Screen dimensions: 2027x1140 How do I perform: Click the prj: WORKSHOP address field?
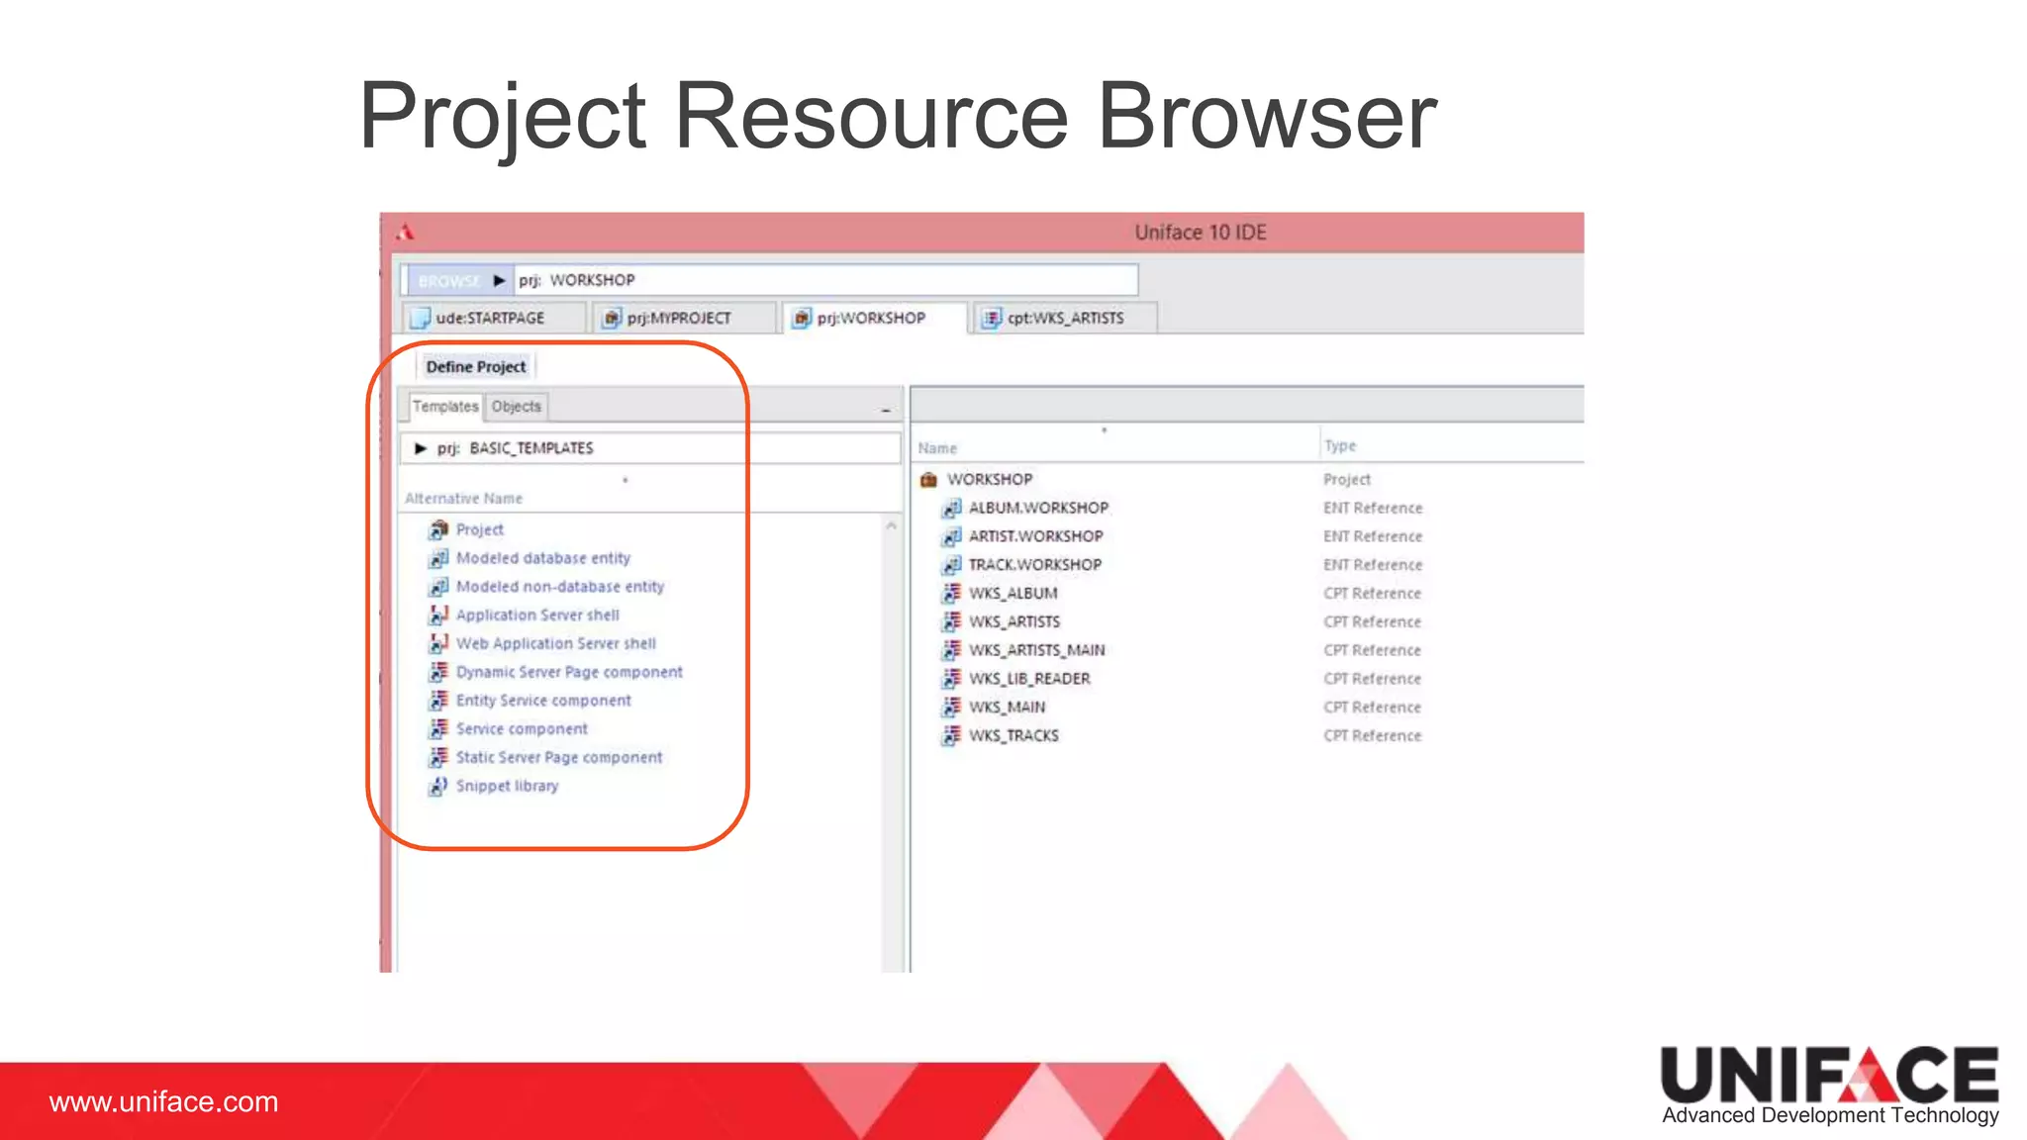pos(825,281)
